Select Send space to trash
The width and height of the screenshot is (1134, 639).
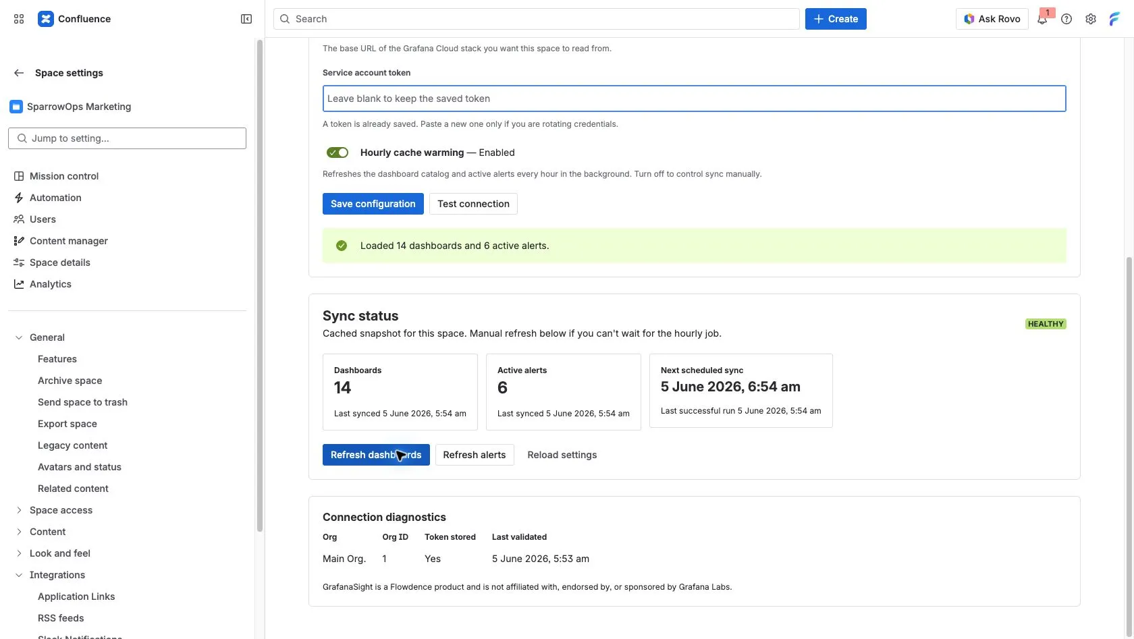pos(82,402)
